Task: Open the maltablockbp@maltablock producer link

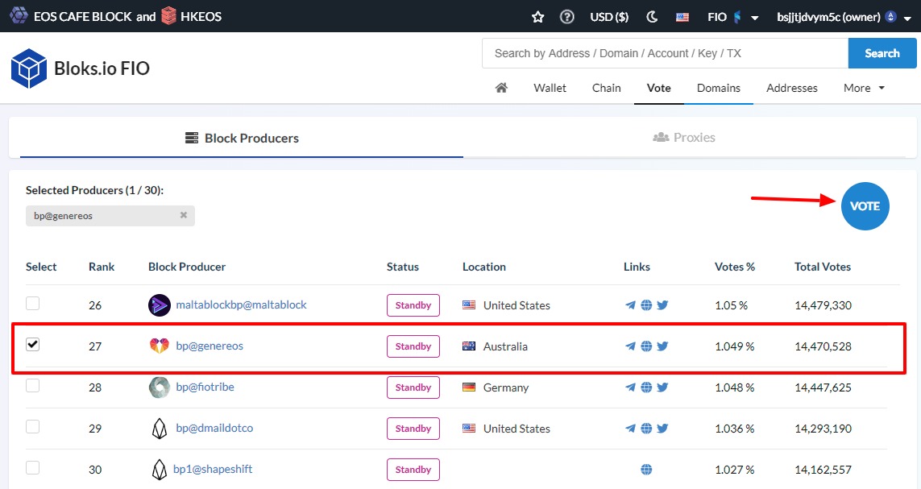Action: (242, 305)
